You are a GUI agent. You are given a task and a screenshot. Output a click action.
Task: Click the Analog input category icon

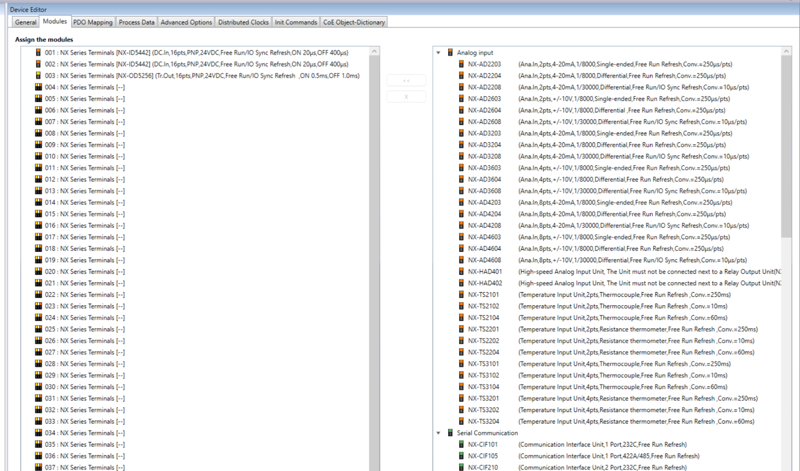pyautogui.click(x=450, y=52)
